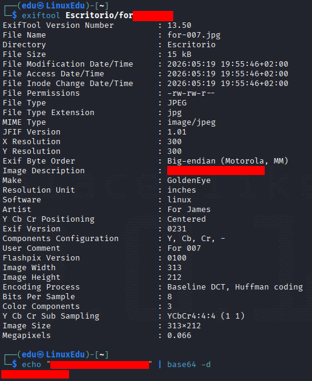Click the Image Description redacted value

(x=216, y=171)
